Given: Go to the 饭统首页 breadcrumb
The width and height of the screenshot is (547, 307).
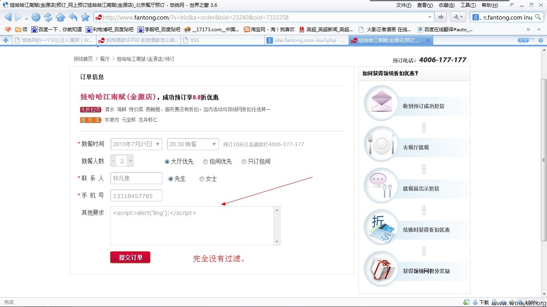Looking at the screenshot, I should tap(83, 59).
